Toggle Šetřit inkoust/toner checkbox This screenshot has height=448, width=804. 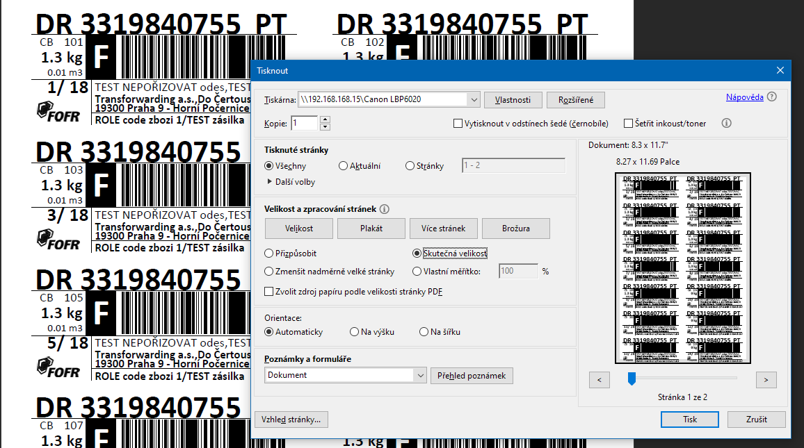tap(629, 124)
